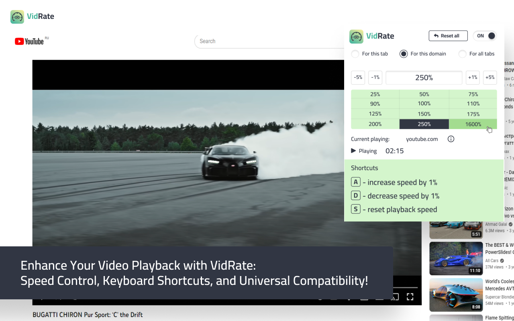
Task: Enter fullscreen using the player fullscreen icon
Action: coord(410,297)
